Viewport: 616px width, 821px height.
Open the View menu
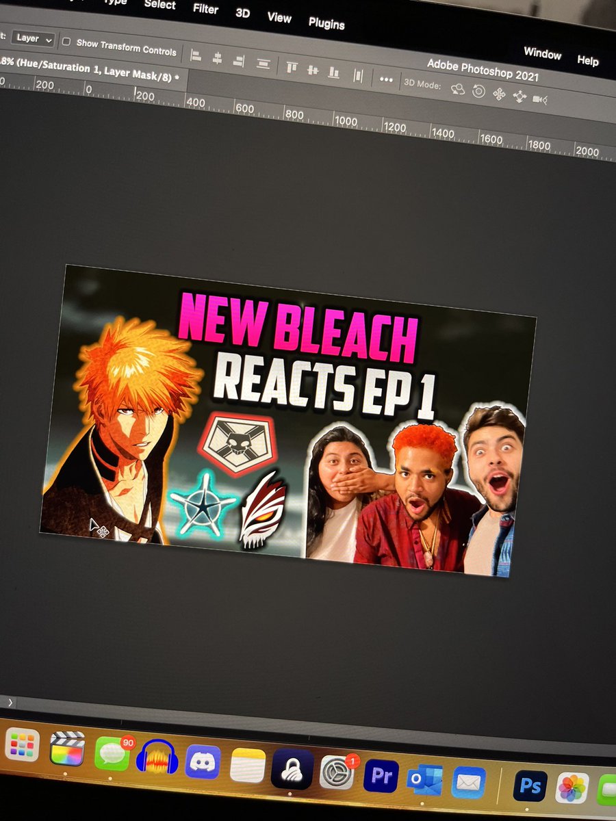click(279, 18)
